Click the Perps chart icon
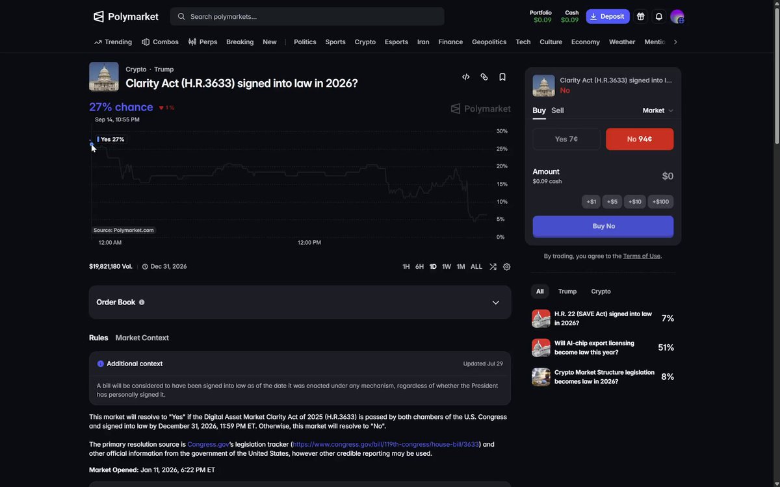The image size is (780, 487). pyautogui.click(x=192, y=42)
